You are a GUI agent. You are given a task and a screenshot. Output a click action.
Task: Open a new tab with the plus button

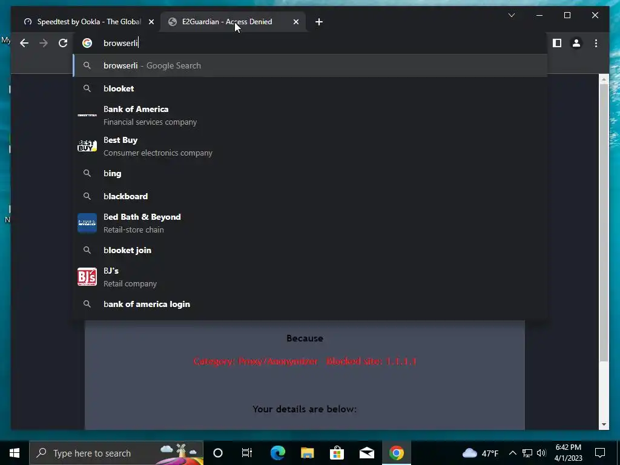point(319,22)
